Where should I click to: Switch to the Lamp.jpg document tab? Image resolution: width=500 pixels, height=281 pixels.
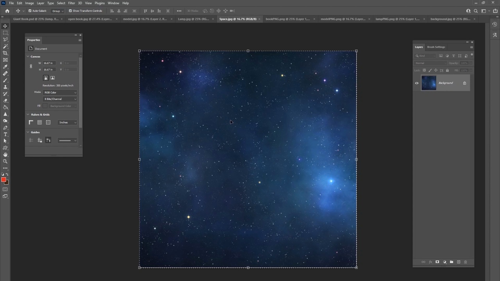pos(193,19)
